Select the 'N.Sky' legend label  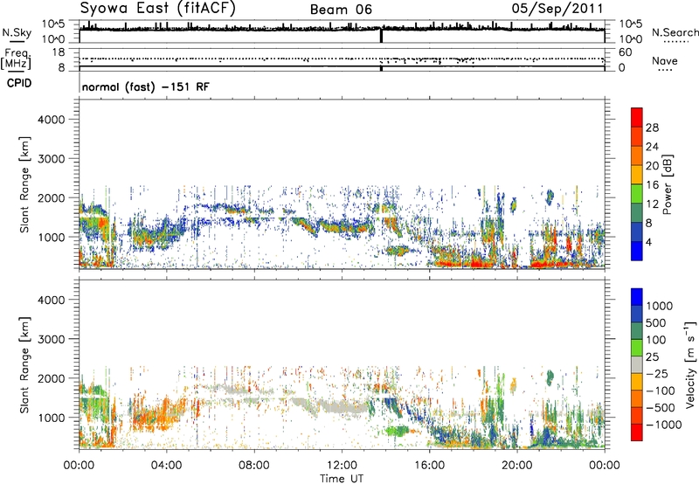tap(17, 32)
